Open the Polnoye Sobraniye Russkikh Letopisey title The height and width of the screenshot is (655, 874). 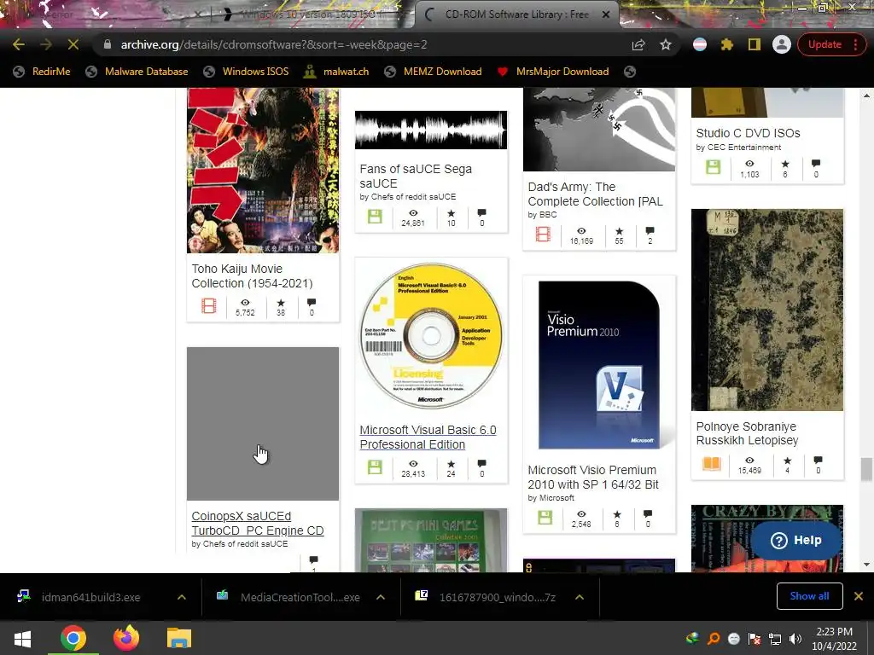click(x=747, y=433)
